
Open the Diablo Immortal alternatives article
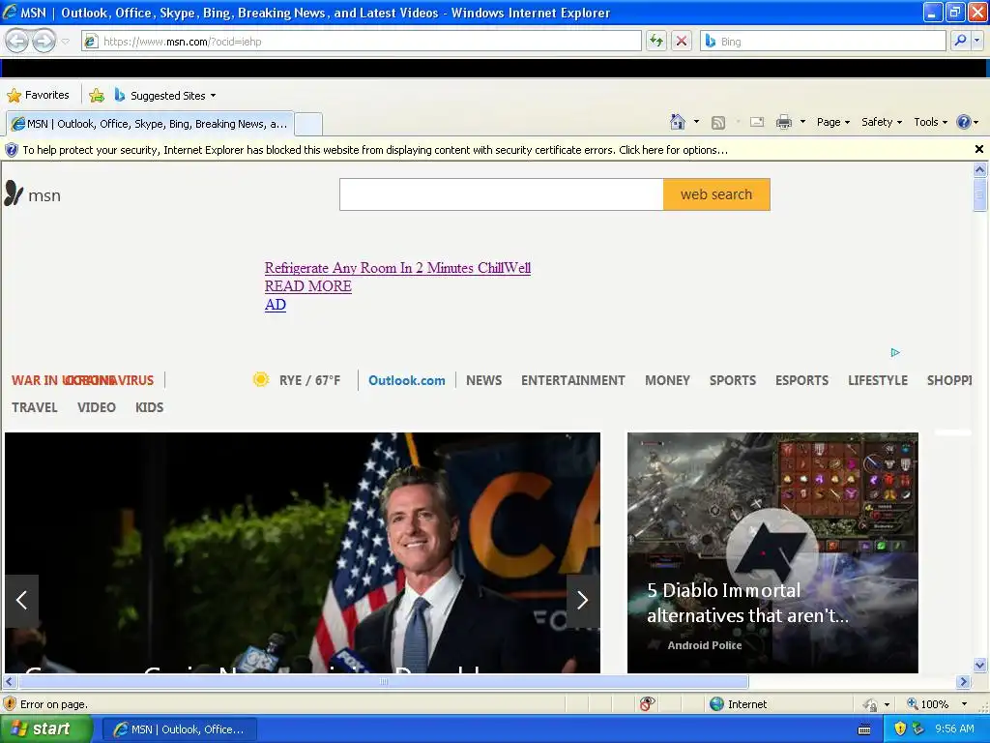[772, 552]
